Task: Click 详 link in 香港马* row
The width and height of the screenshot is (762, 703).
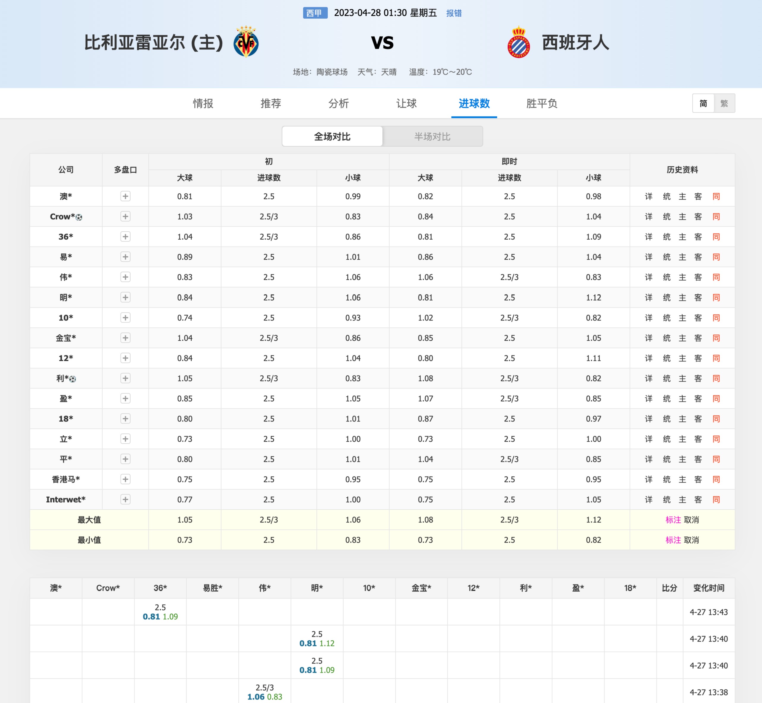Action: pyautogui.click(x=649, y=479)
